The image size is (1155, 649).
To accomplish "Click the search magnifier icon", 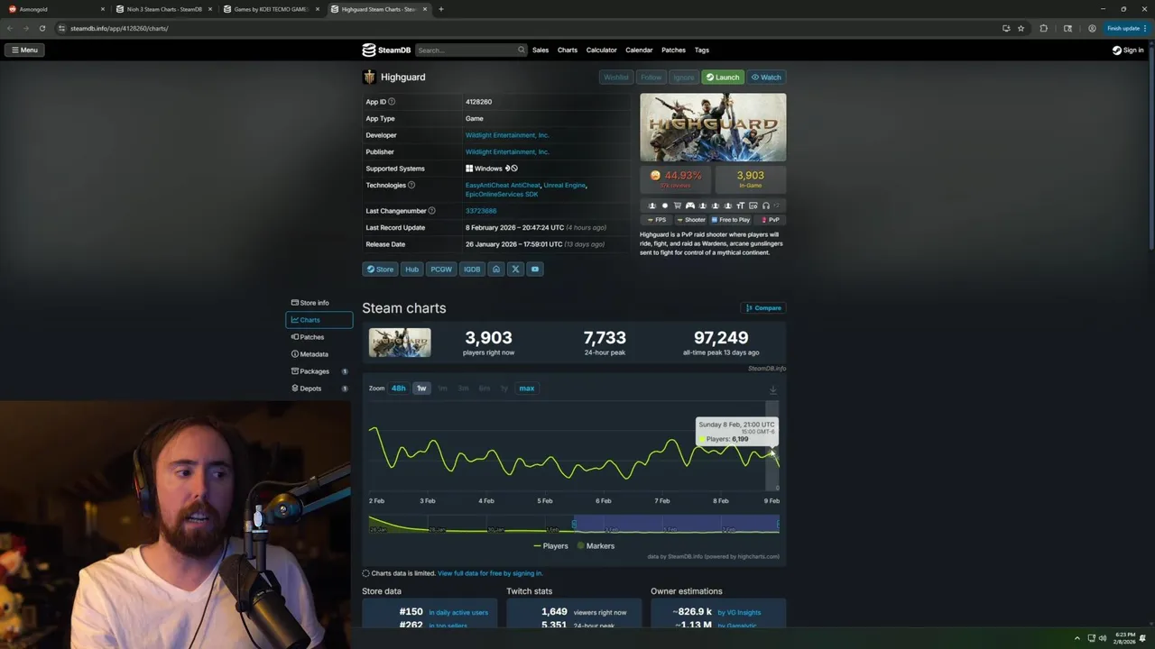I will 521,50.
